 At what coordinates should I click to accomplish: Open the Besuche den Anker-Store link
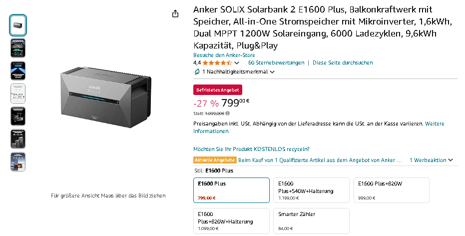click(224, 55)
